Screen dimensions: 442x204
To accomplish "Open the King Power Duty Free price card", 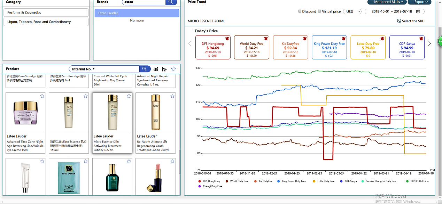I will click(x=329, y=47).
